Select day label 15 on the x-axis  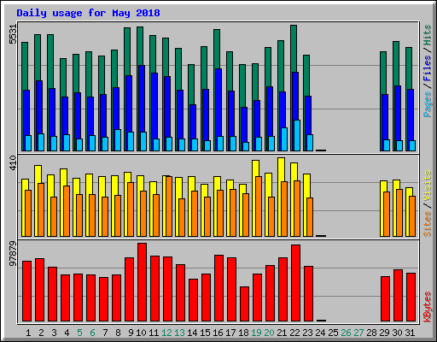pyautogui.click(x=205, y=333)
